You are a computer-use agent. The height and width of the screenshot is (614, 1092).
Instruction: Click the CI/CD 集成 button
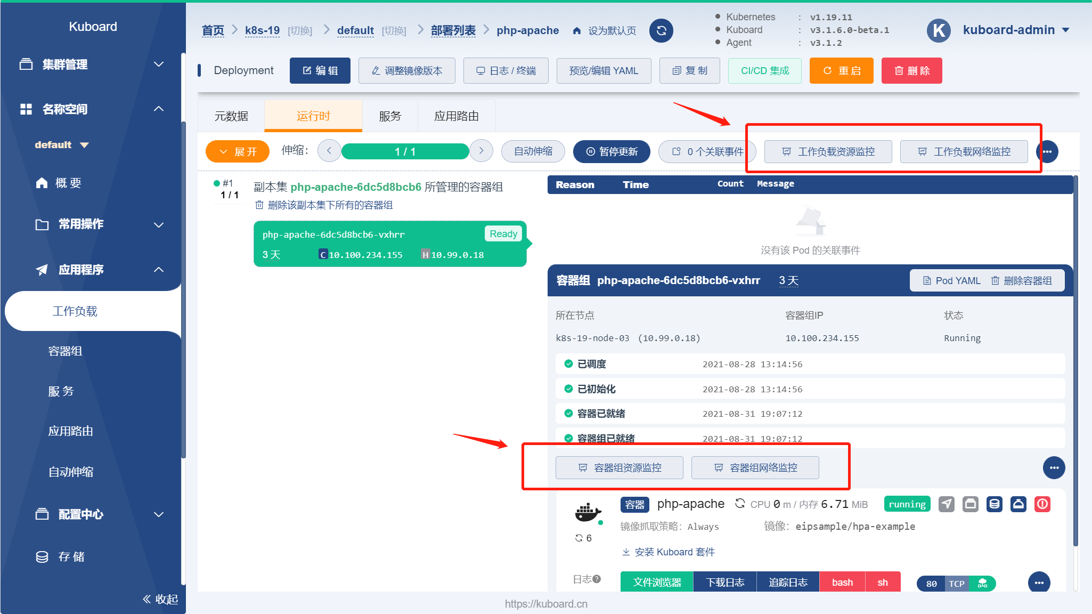coord(765,71)
